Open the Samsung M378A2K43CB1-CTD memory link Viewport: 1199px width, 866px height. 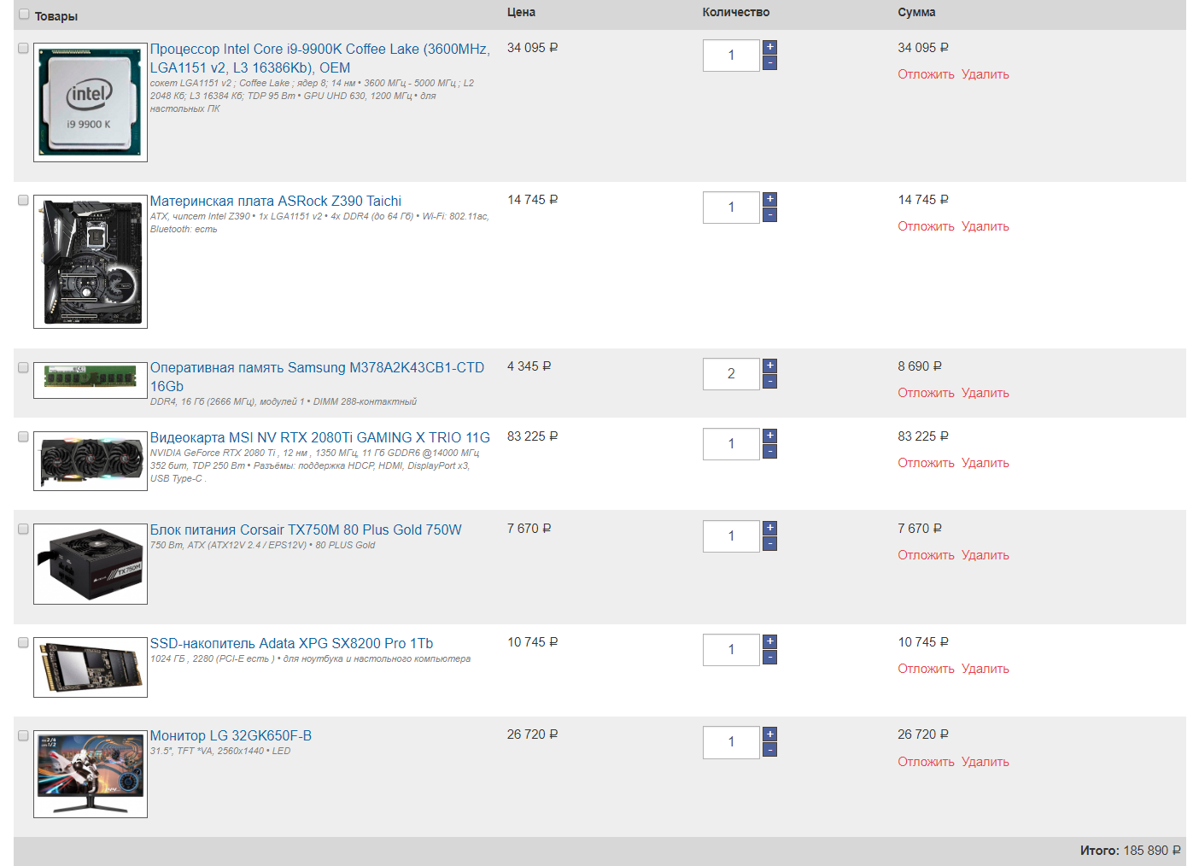pos(318,377)
